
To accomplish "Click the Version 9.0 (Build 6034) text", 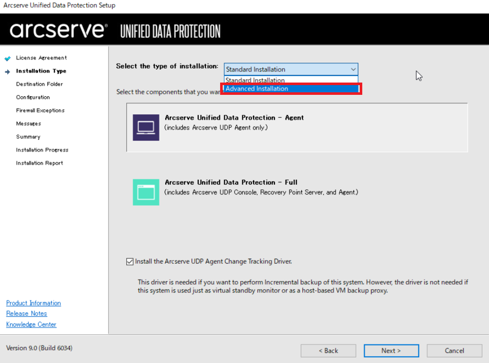I will pos(40,348).
